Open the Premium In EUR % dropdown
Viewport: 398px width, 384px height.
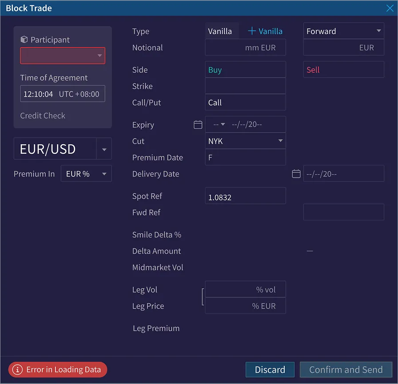click(x=86, y=174)
